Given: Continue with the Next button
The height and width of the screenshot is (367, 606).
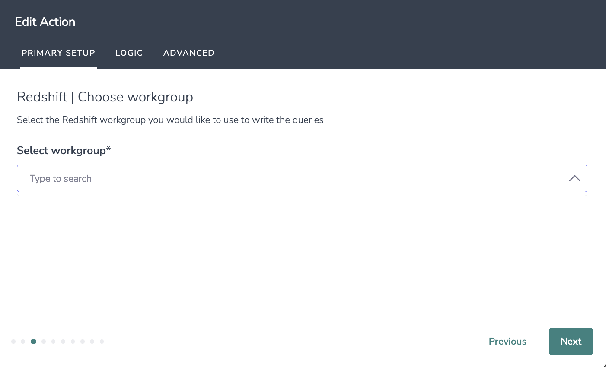Looking at the screenshot, I should 571,341.
